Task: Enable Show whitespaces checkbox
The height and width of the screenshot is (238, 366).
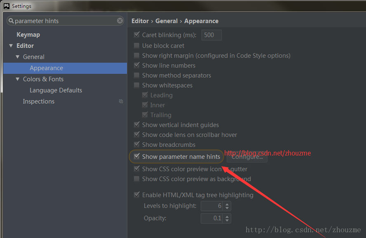Action: pyautogui.click(x=137, y=85)
